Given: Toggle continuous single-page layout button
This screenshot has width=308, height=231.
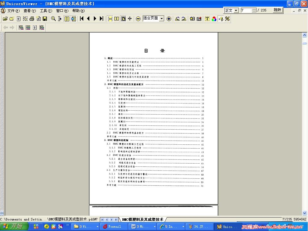Looking at the screenshot, I should point(110,19).
